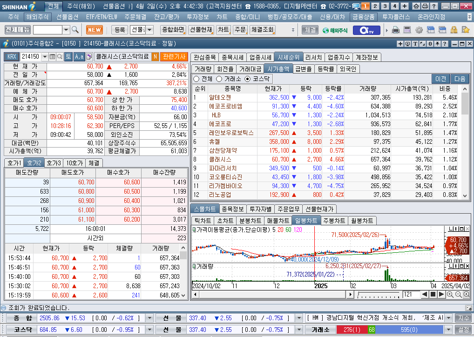Click the 관련기사 button
The width and height of the screenshot is (474, 337).
174,56
